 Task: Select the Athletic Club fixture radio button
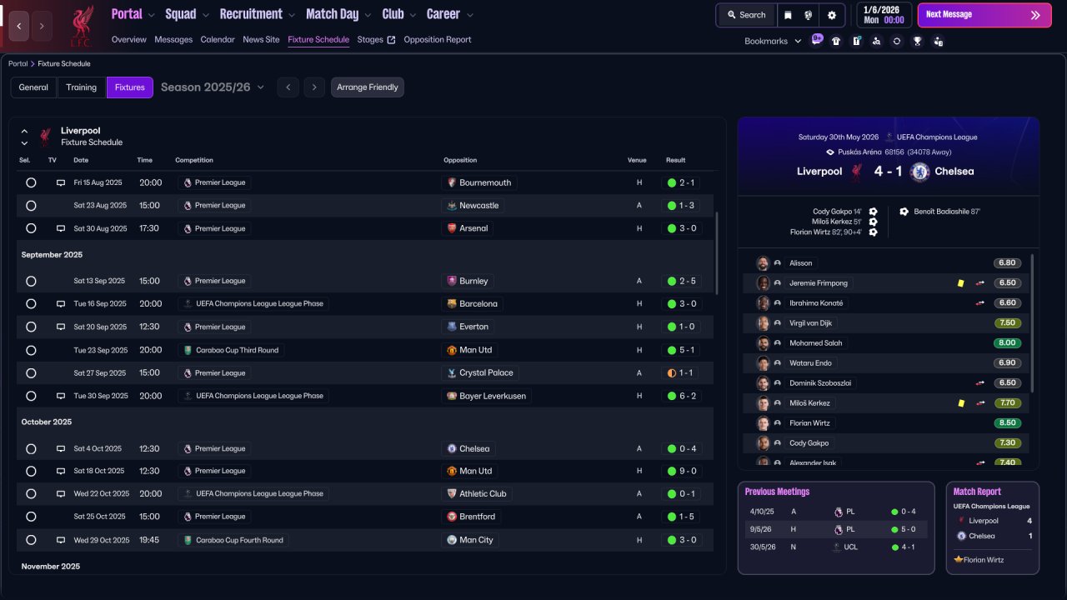click(31, 494)
